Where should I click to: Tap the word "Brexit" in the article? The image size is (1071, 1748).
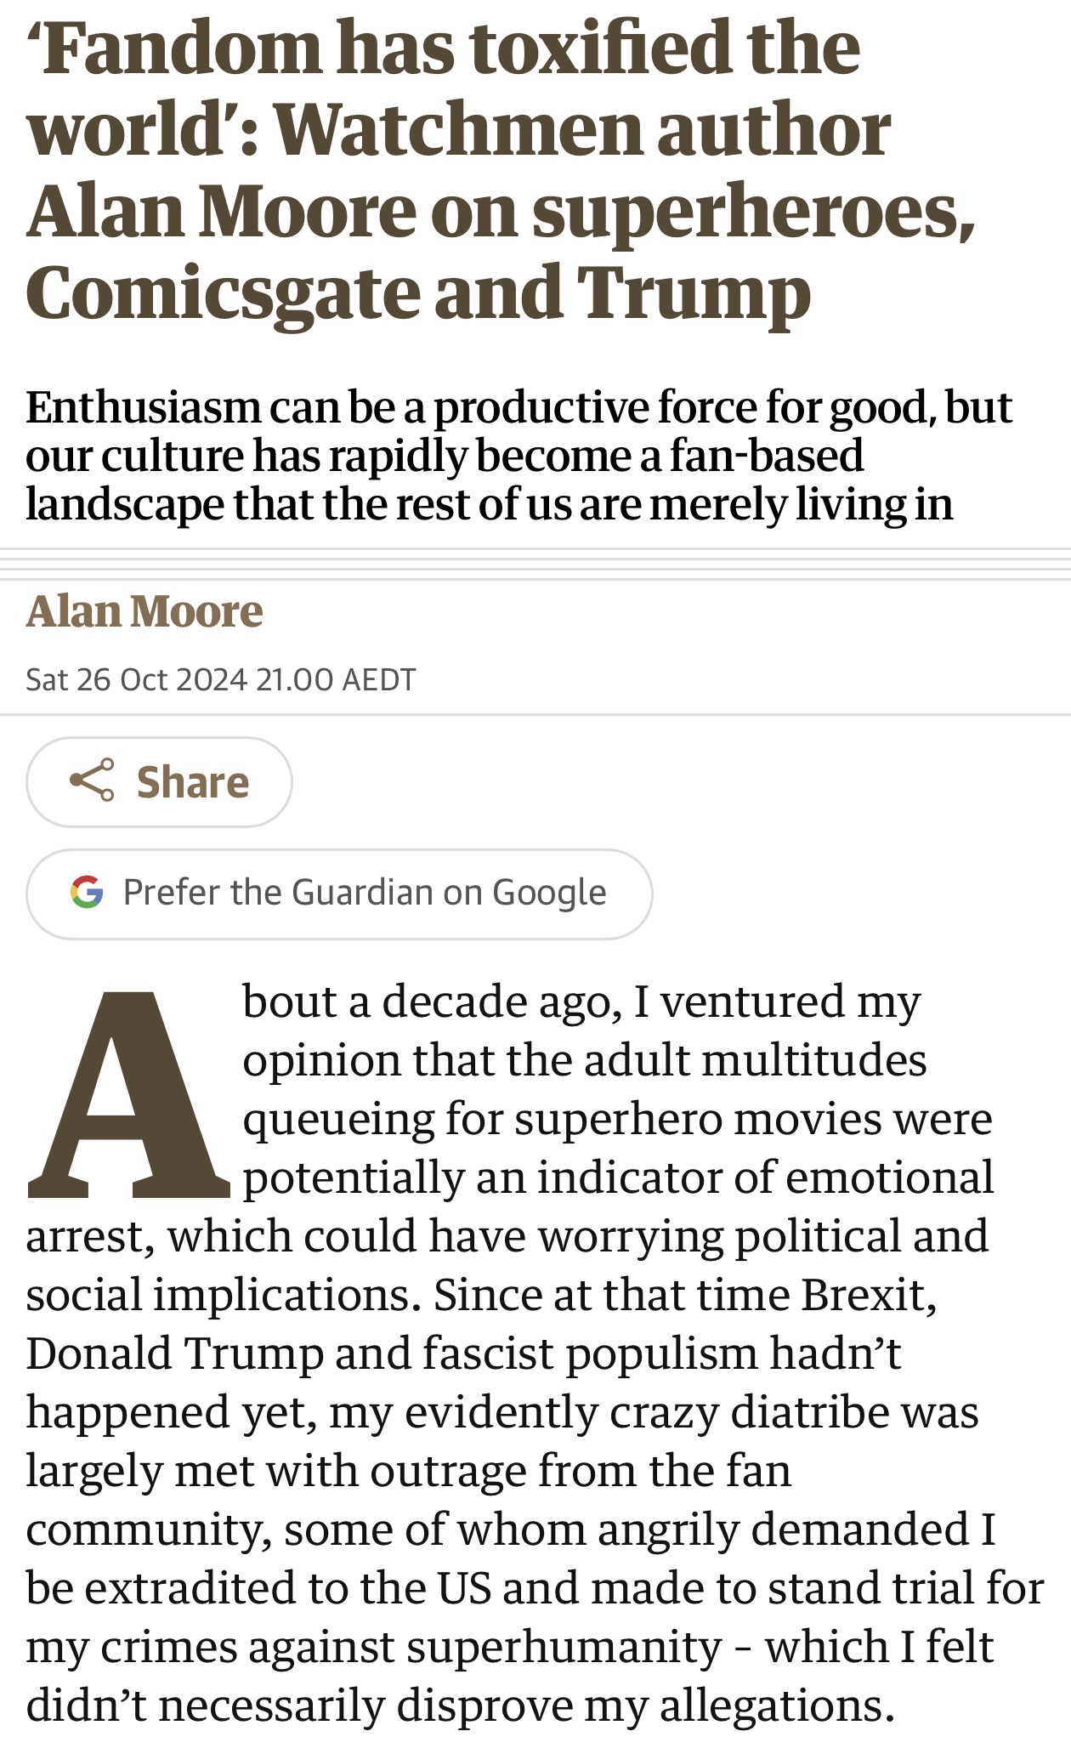tap(867, 1295)
